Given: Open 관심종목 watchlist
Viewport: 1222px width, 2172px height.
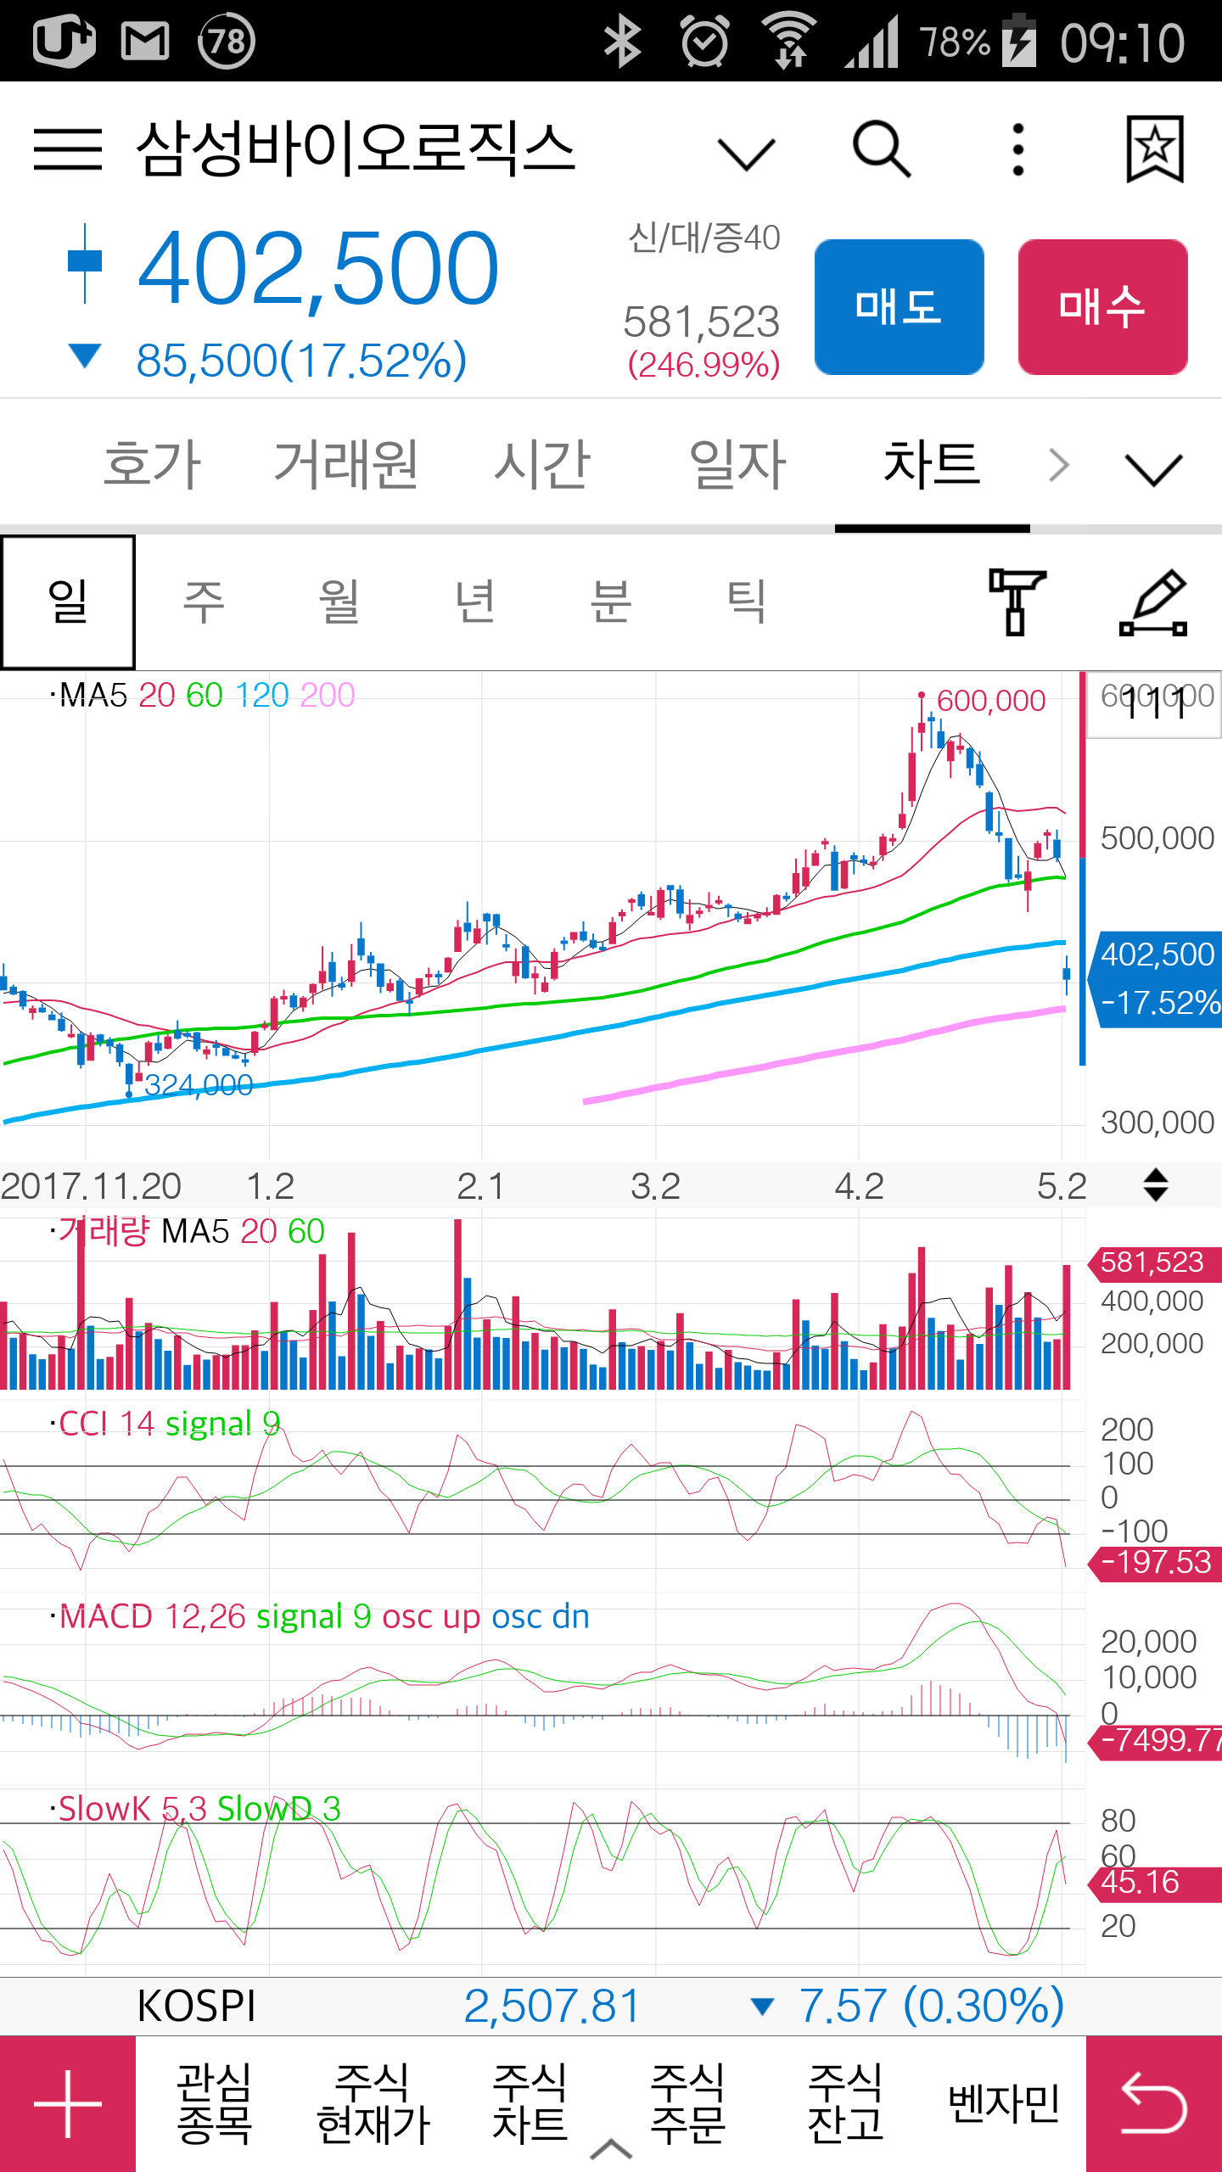Looking at the screenshot, I should click(x=214, y=2103).
